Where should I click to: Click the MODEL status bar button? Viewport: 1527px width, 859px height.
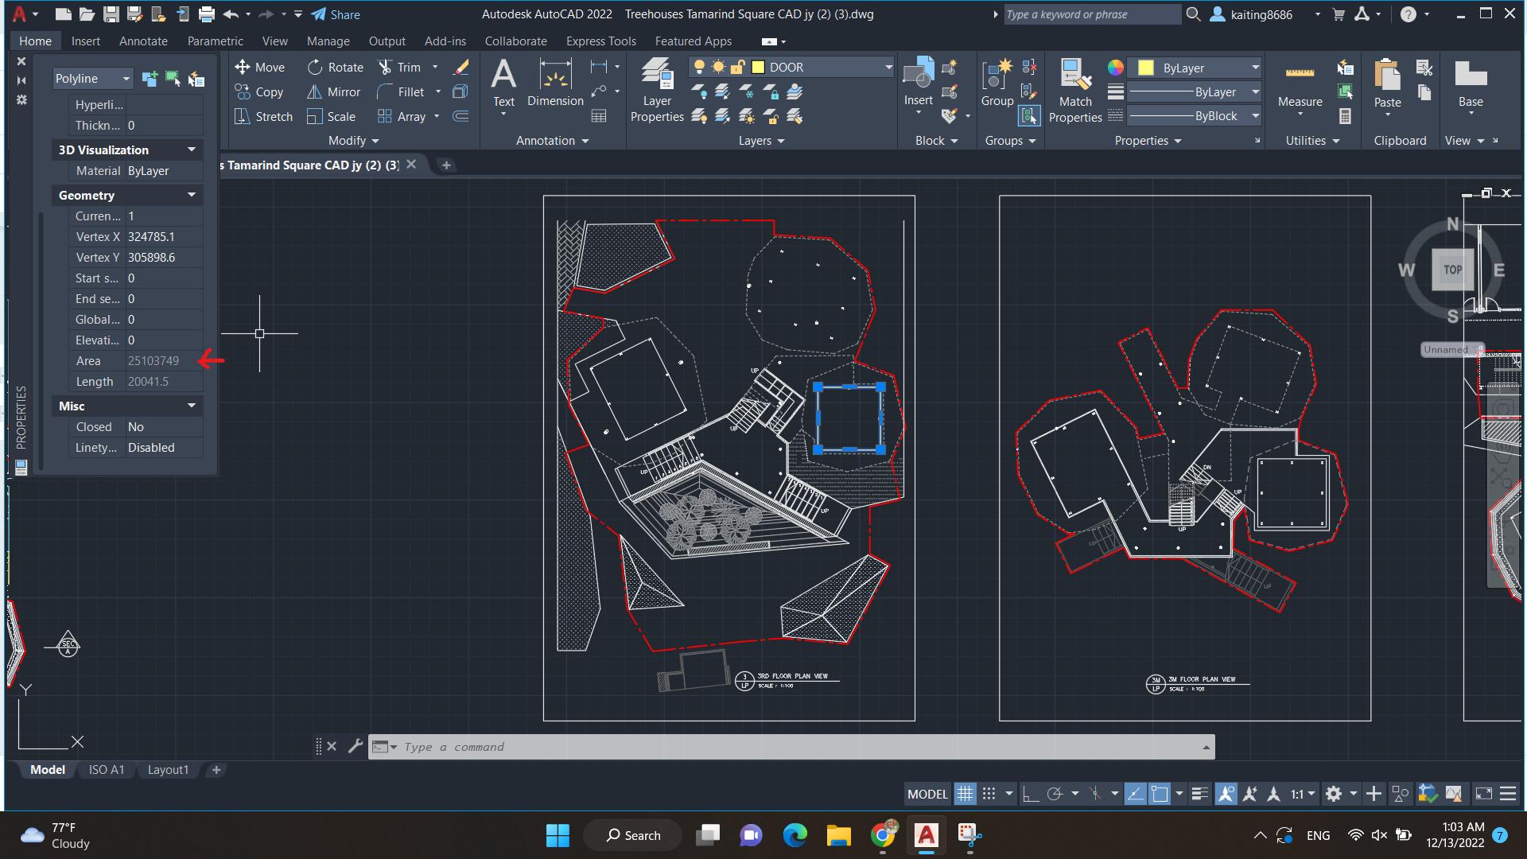[x=927, y=794]
